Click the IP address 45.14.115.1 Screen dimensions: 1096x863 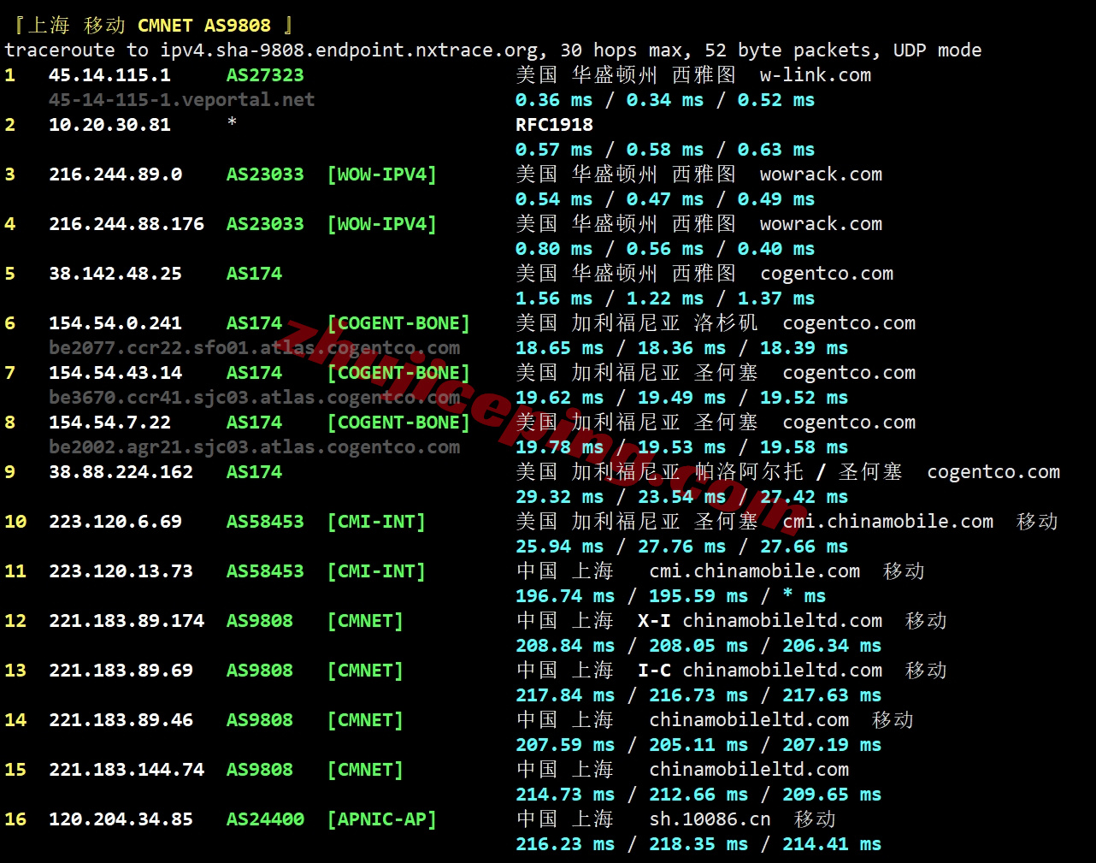point(109,75)
